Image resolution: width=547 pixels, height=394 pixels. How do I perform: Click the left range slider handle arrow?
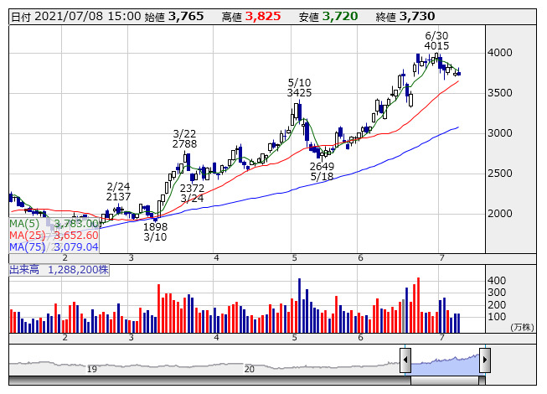pyautogui.click(x=405, y=360)
